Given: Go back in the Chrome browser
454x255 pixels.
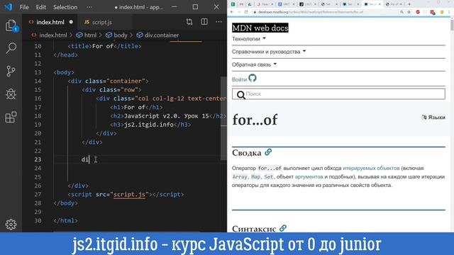Looking at the screenshot, I should click(x=232, y=12).
